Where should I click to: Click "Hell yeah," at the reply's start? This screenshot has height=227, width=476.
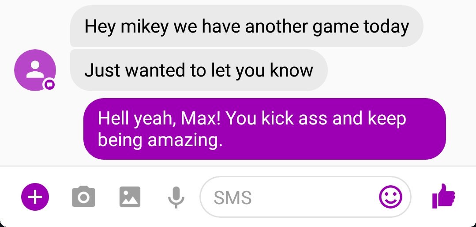[137, 119]
